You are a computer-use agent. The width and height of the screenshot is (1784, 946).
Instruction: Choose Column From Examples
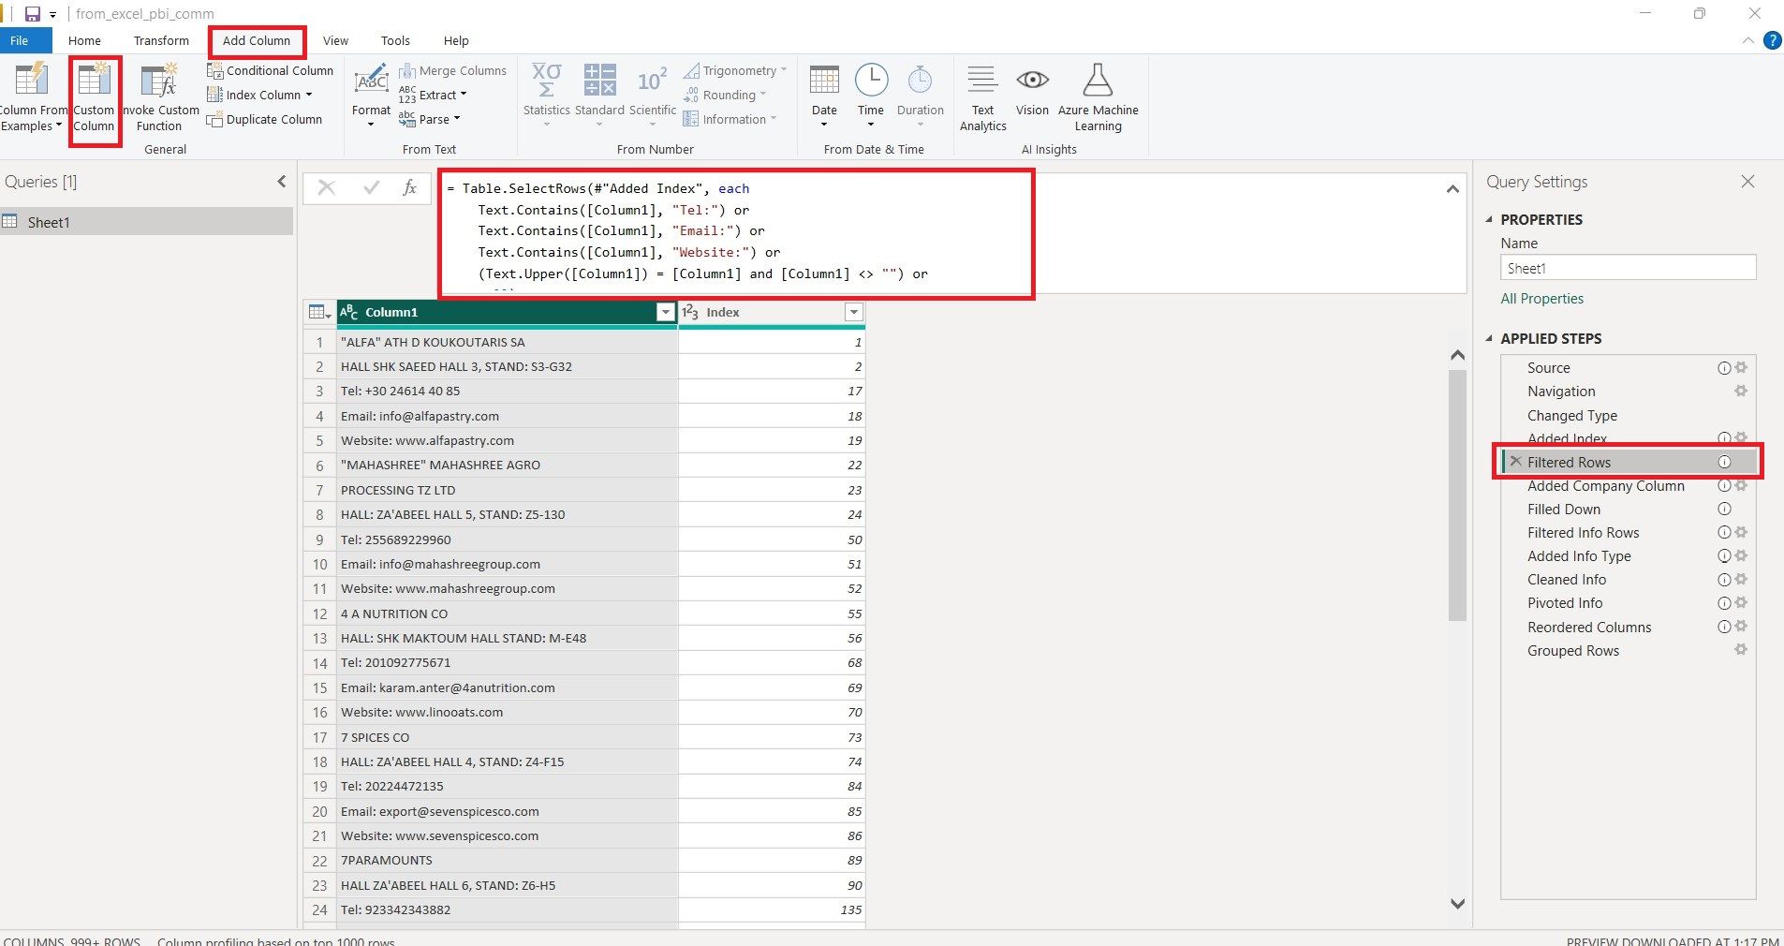33,99
